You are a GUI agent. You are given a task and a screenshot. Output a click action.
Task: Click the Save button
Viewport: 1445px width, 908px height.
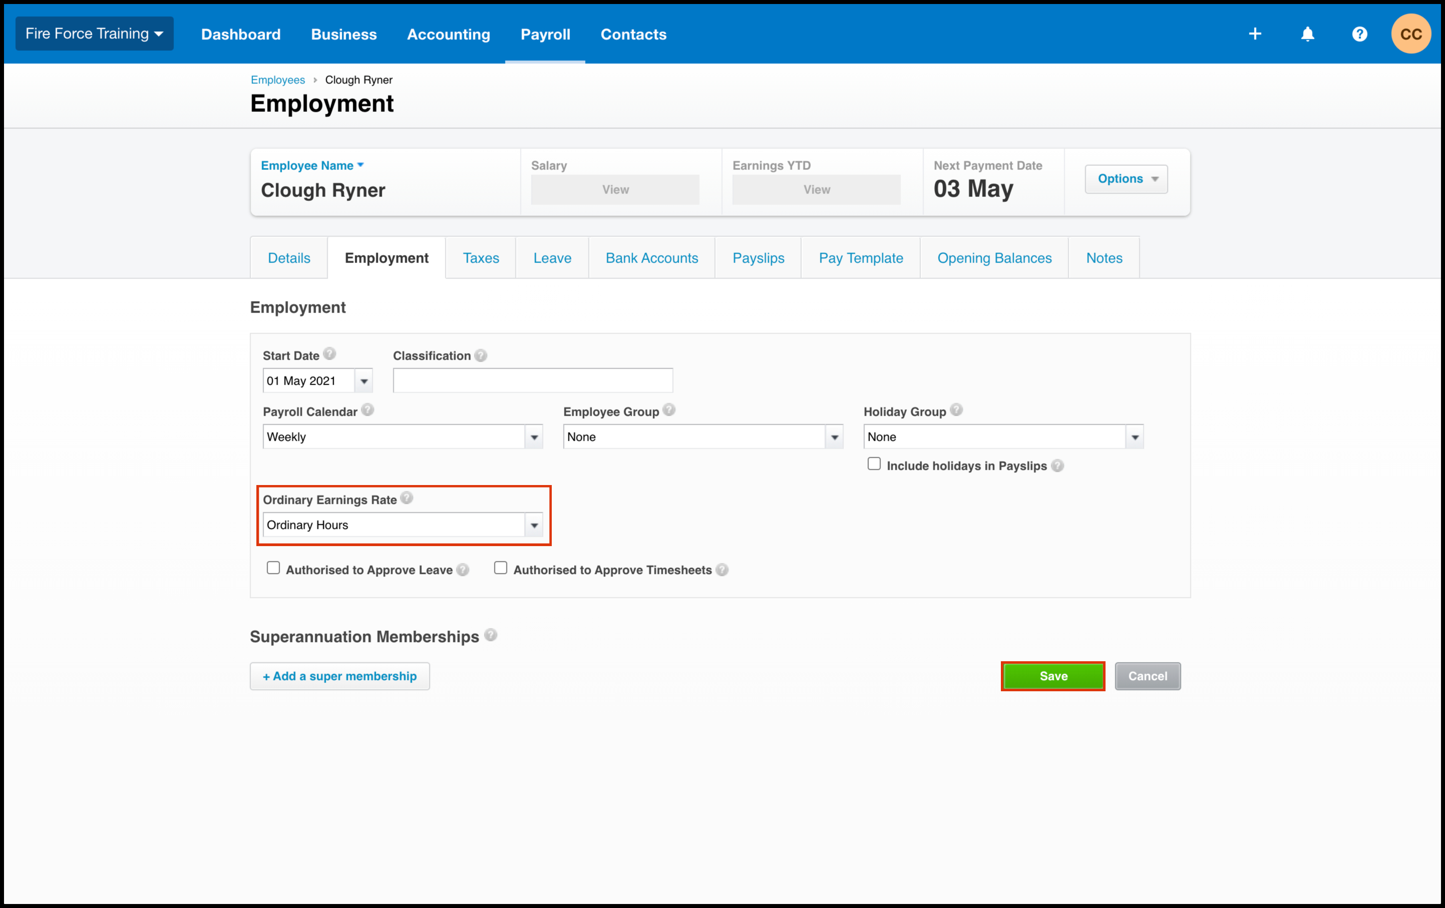(1052, 675)
